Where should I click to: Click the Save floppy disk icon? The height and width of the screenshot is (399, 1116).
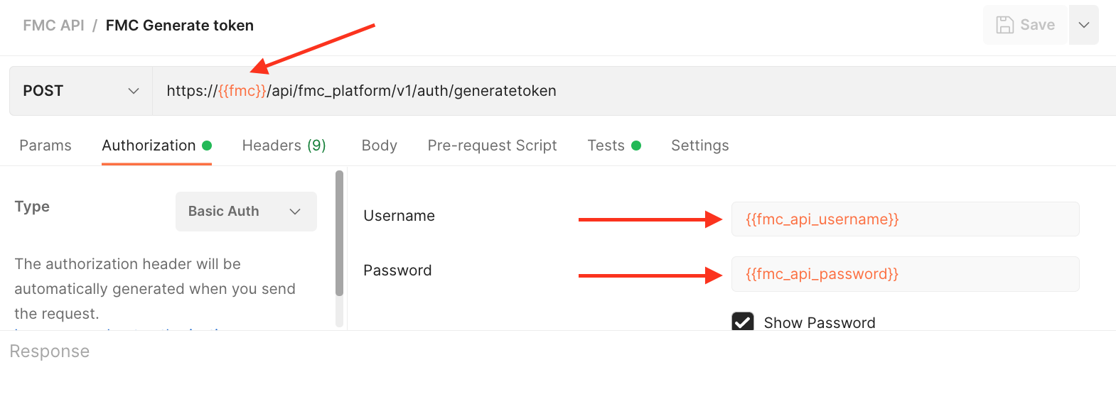click(x=1004, y=25)
